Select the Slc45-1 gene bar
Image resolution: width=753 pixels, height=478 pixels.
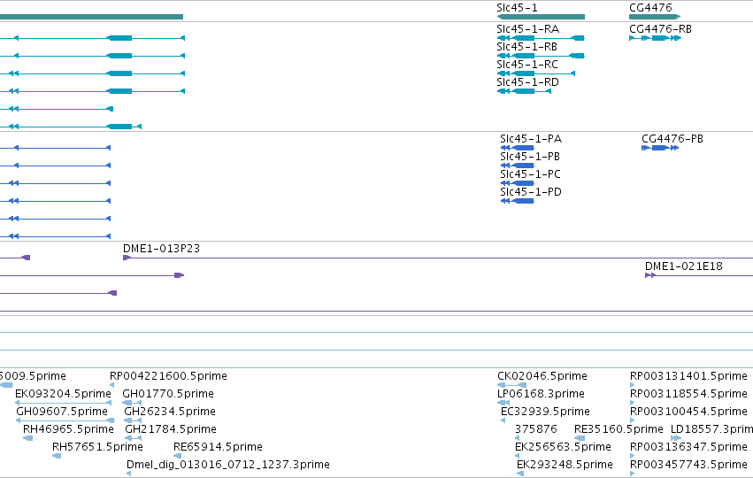click(x=541, y=17)
